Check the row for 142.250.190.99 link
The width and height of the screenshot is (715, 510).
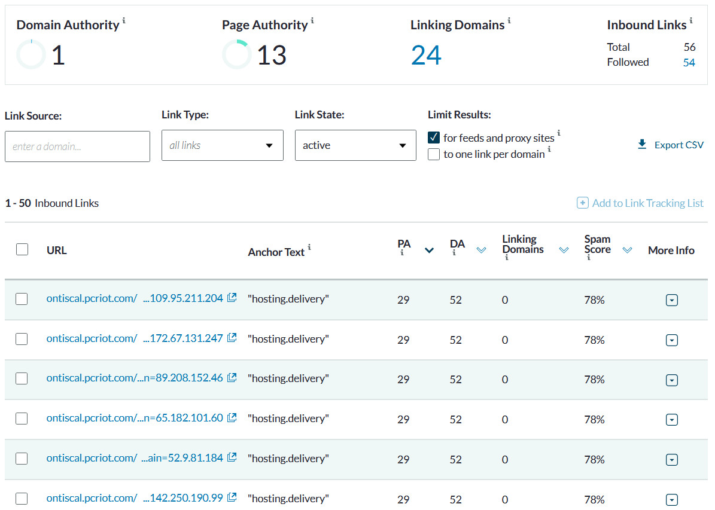tap(22, 499)
